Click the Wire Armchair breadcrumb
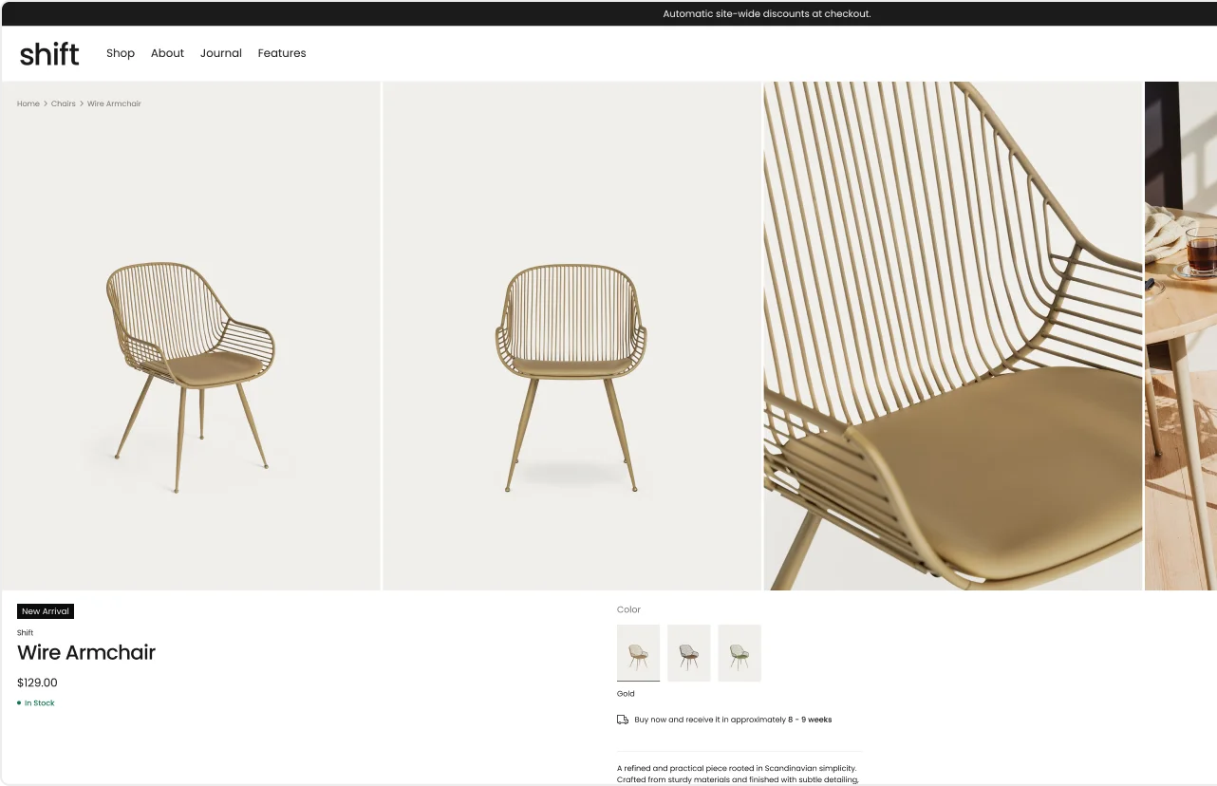The height and width of the screenshot is (786, 1217). [x=114, y=103]
